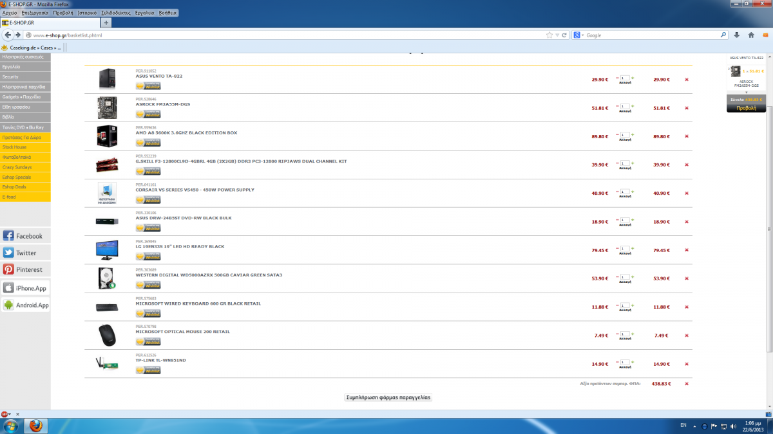Screen dimensions: 773x434
Task: Open Αρχείο menu
Action: tap(10, 13)
